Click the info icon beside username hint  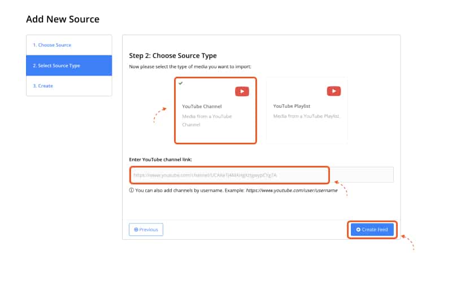pyautogui.click(x=132, y=190)
